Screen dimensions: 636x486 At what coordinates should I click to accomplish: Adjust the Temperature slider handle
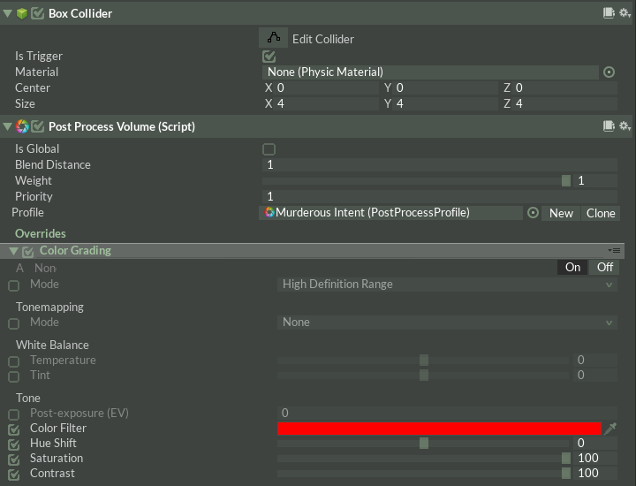point(424,360)
